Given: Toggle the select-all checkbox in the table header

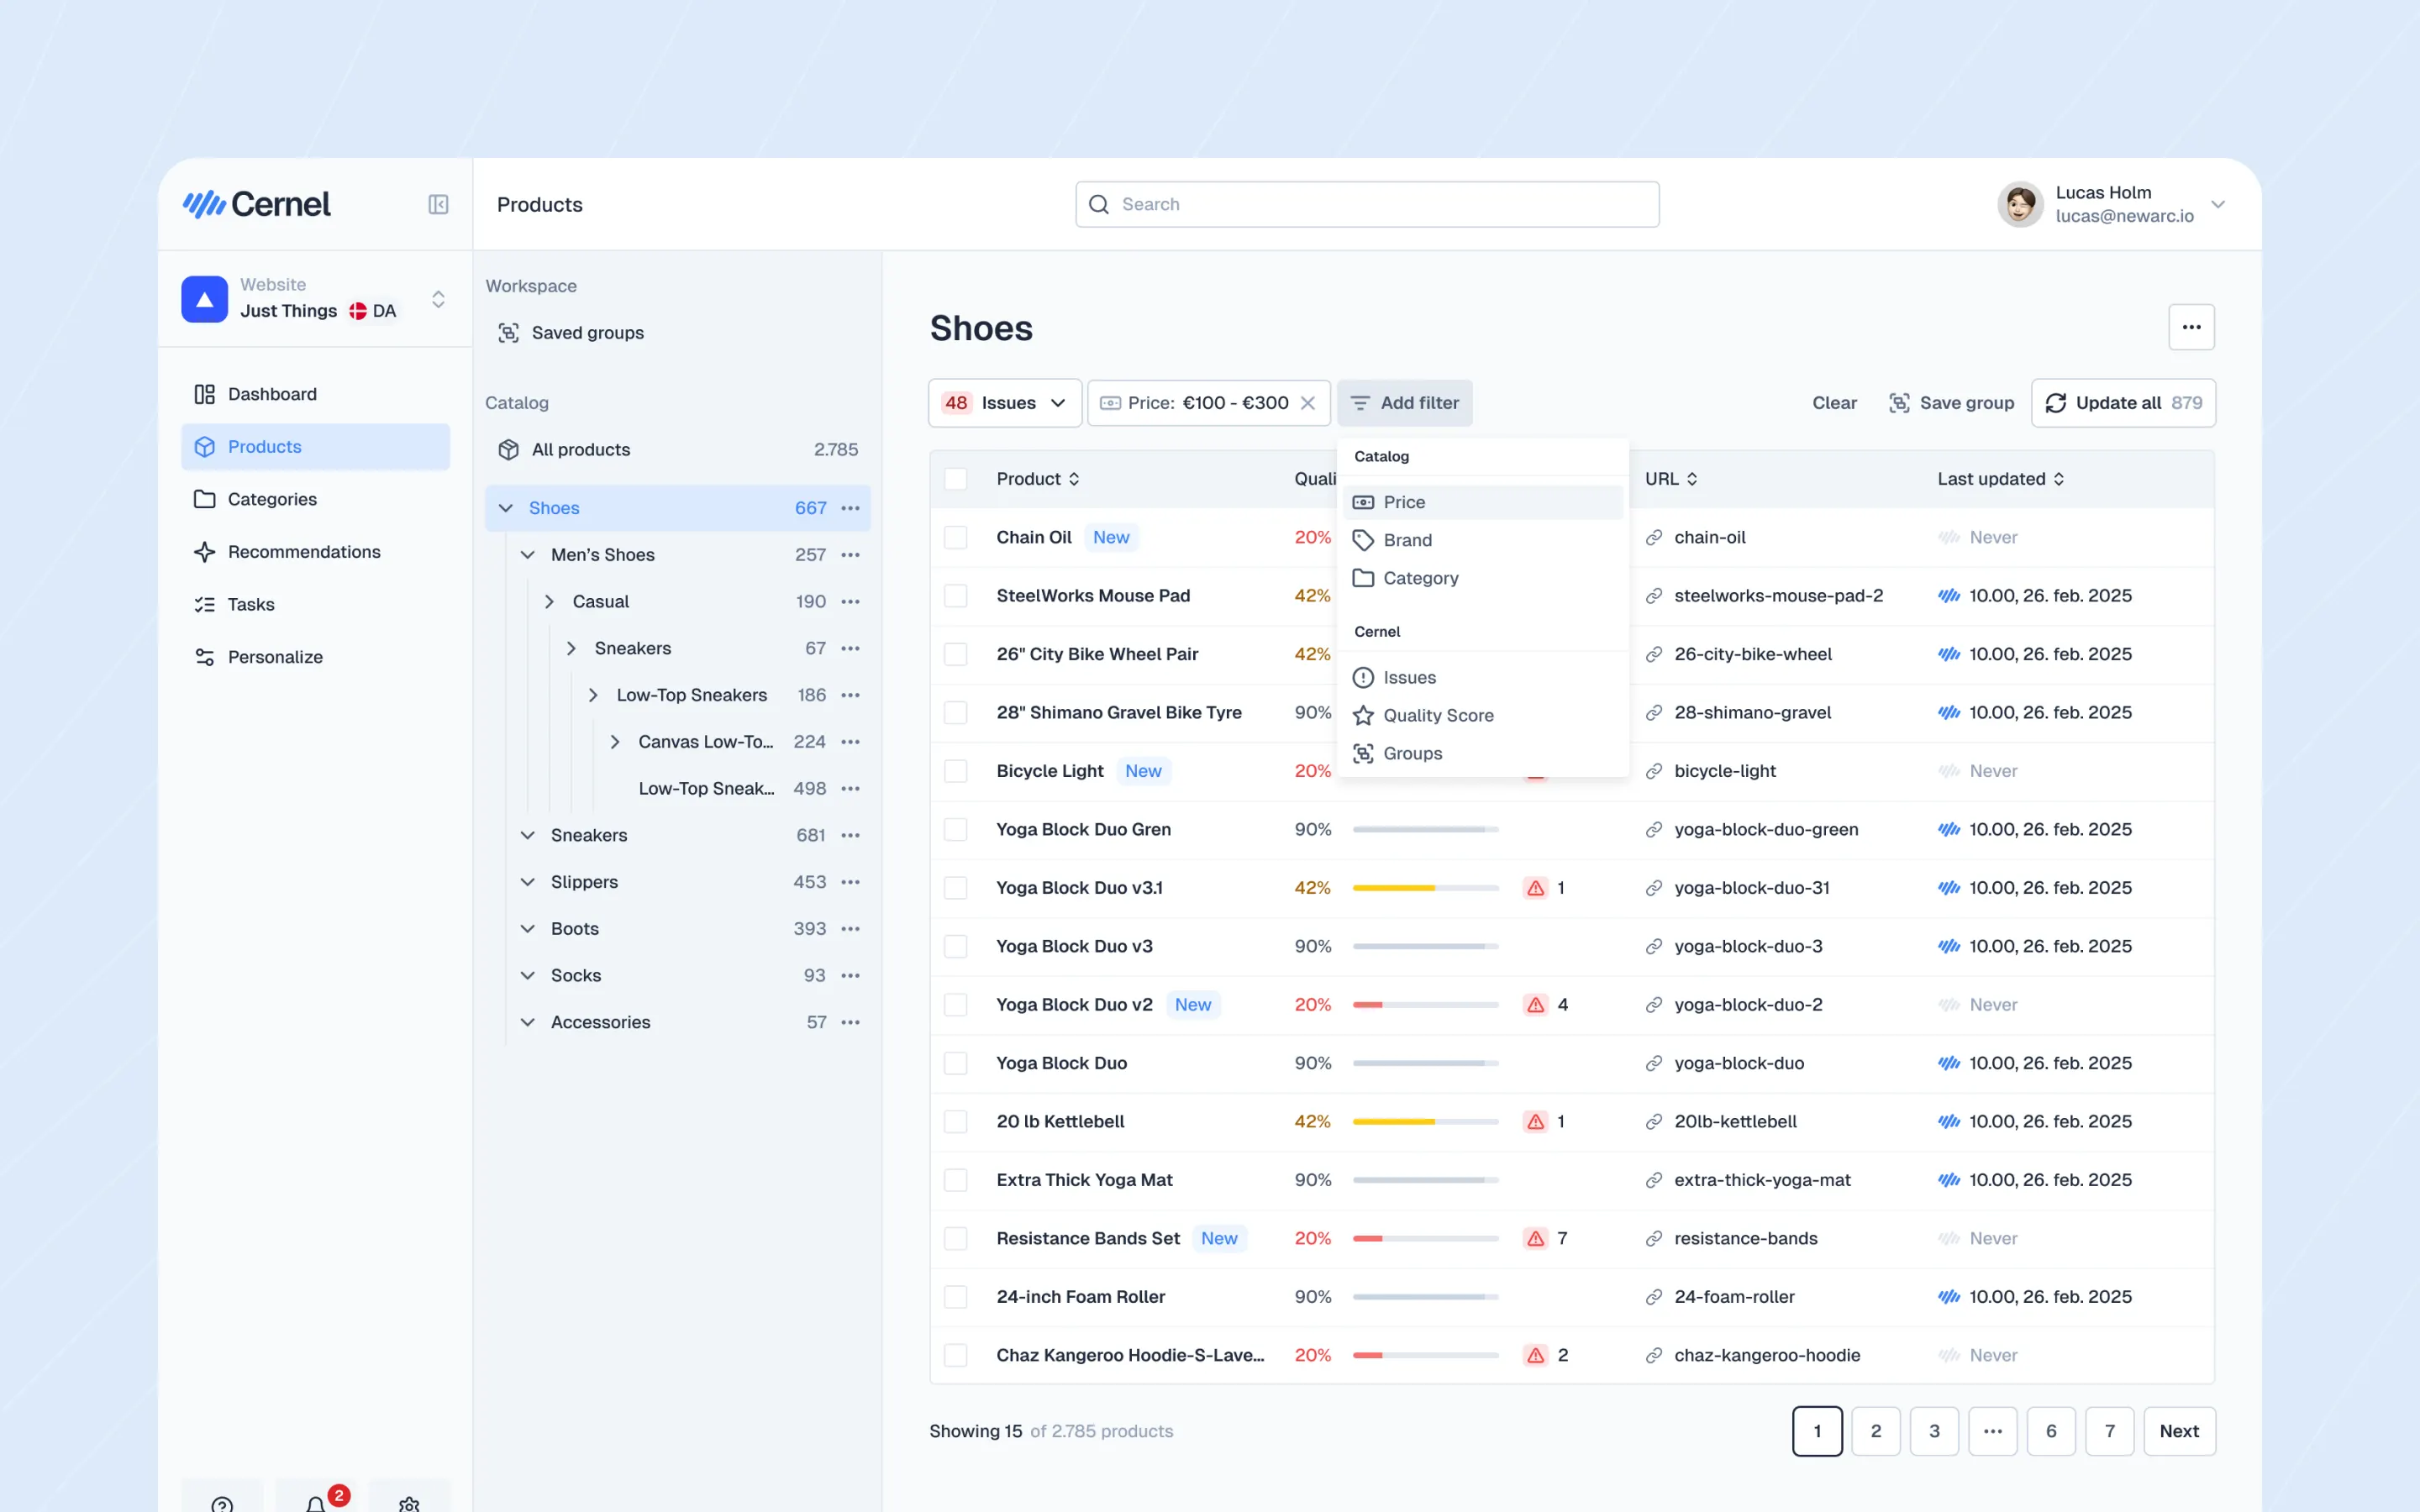Looking at the screenshot, I should point(956,479).
